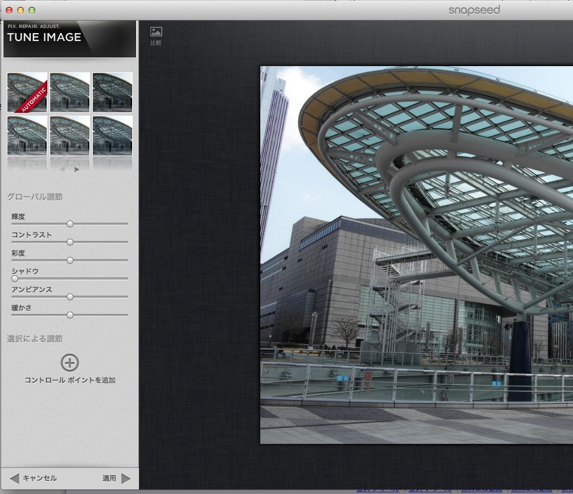Click the 比較 compare image icon
This screenshot has width=573, height=494.
(156, 32)
